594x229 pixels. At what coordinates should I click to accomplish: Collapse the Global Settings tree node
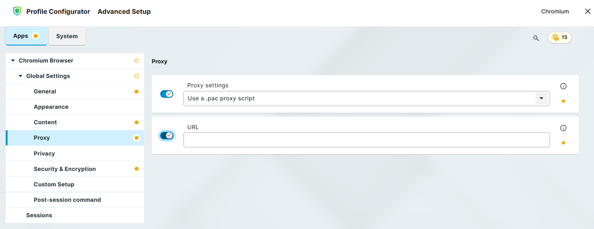coord(20,76)
